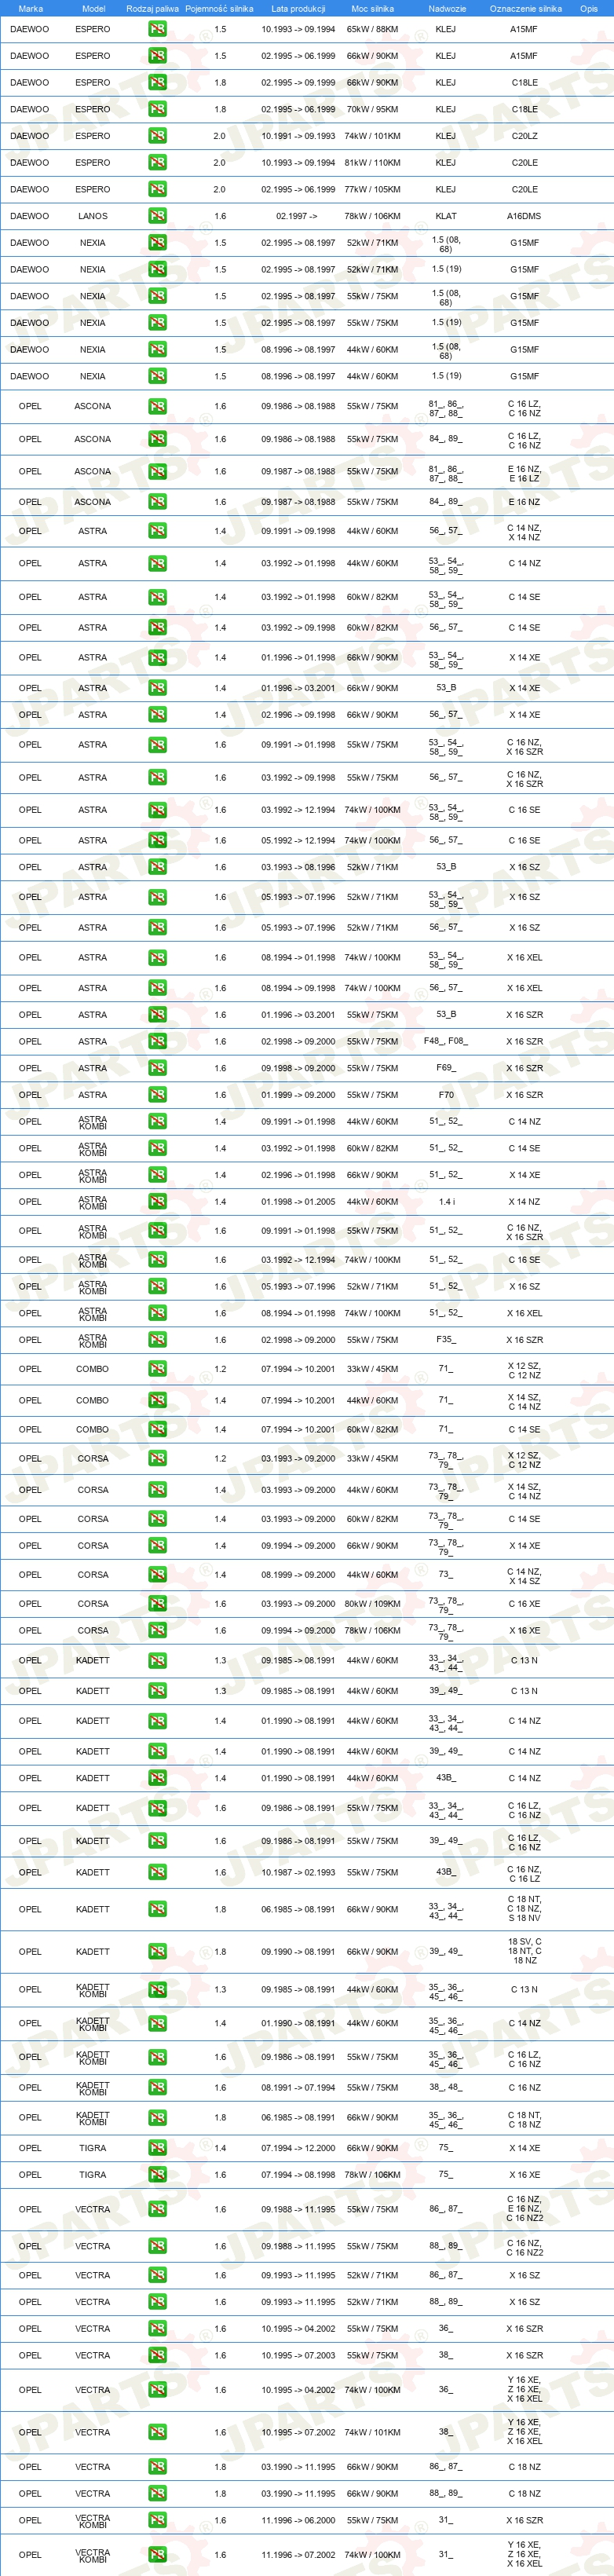This screenshot has width=614, height=2576.
Task: Click fuel icon in Corsa 78kW/106KM row
Action: pyautogui.click(x=157, y=1631)
